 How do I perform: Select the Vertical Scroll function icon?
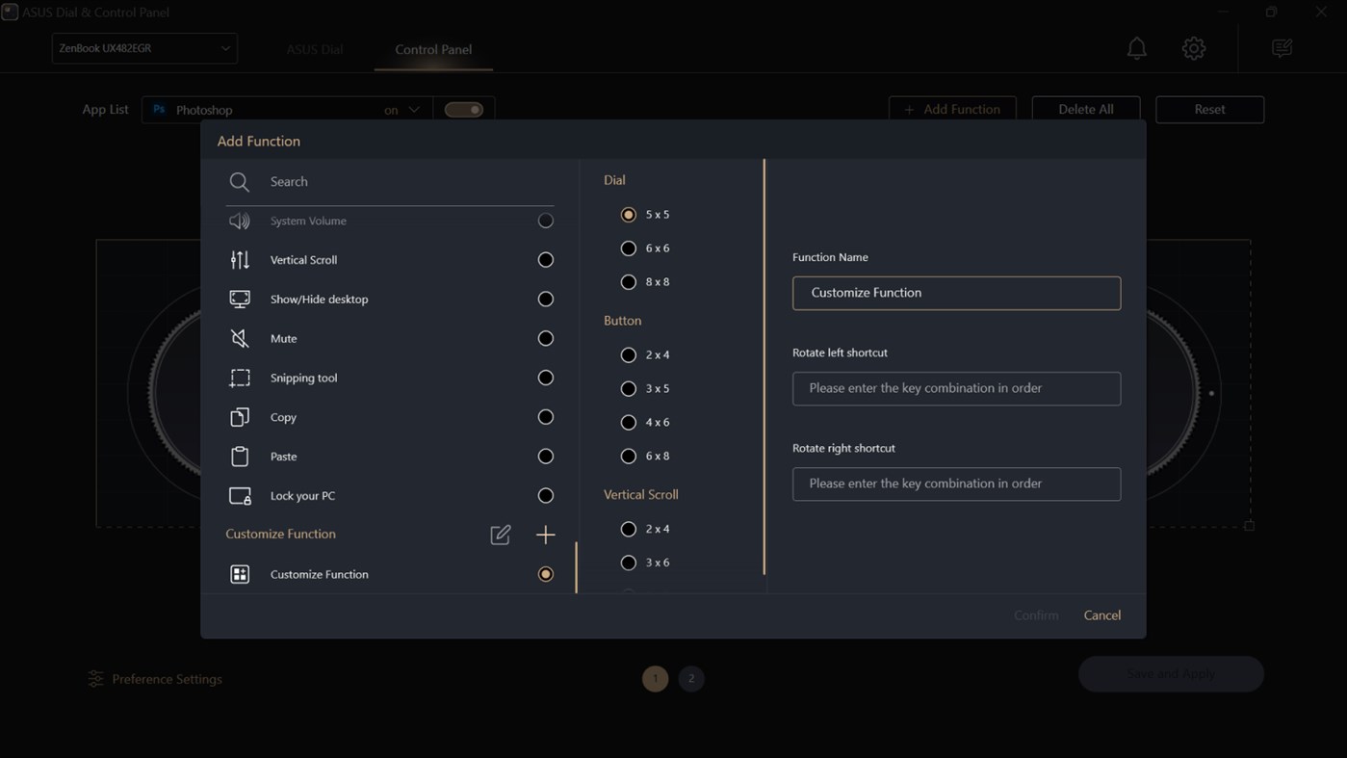tap(239, 259)
